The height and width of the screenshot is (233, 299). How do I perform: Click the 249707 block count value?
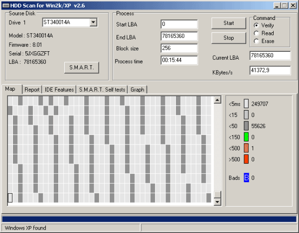[x=260, y=104]
